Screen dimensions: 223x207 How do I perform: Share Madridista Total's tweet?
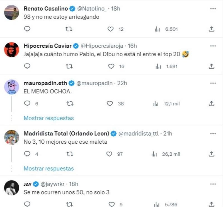pos(212,154)
